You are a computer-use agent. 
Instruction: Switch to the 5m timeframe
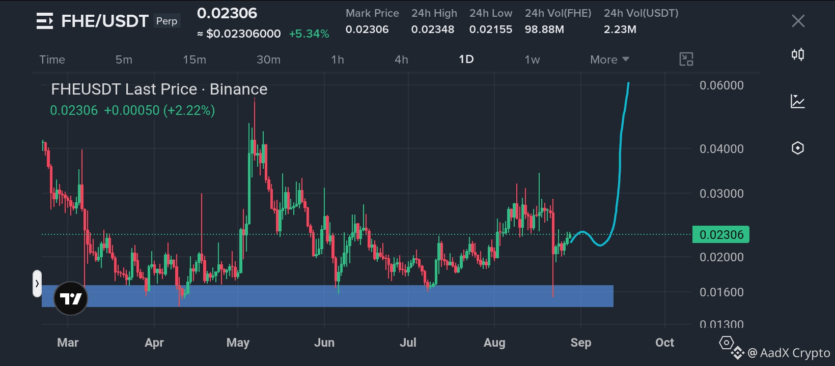click(x=124, y=59)
